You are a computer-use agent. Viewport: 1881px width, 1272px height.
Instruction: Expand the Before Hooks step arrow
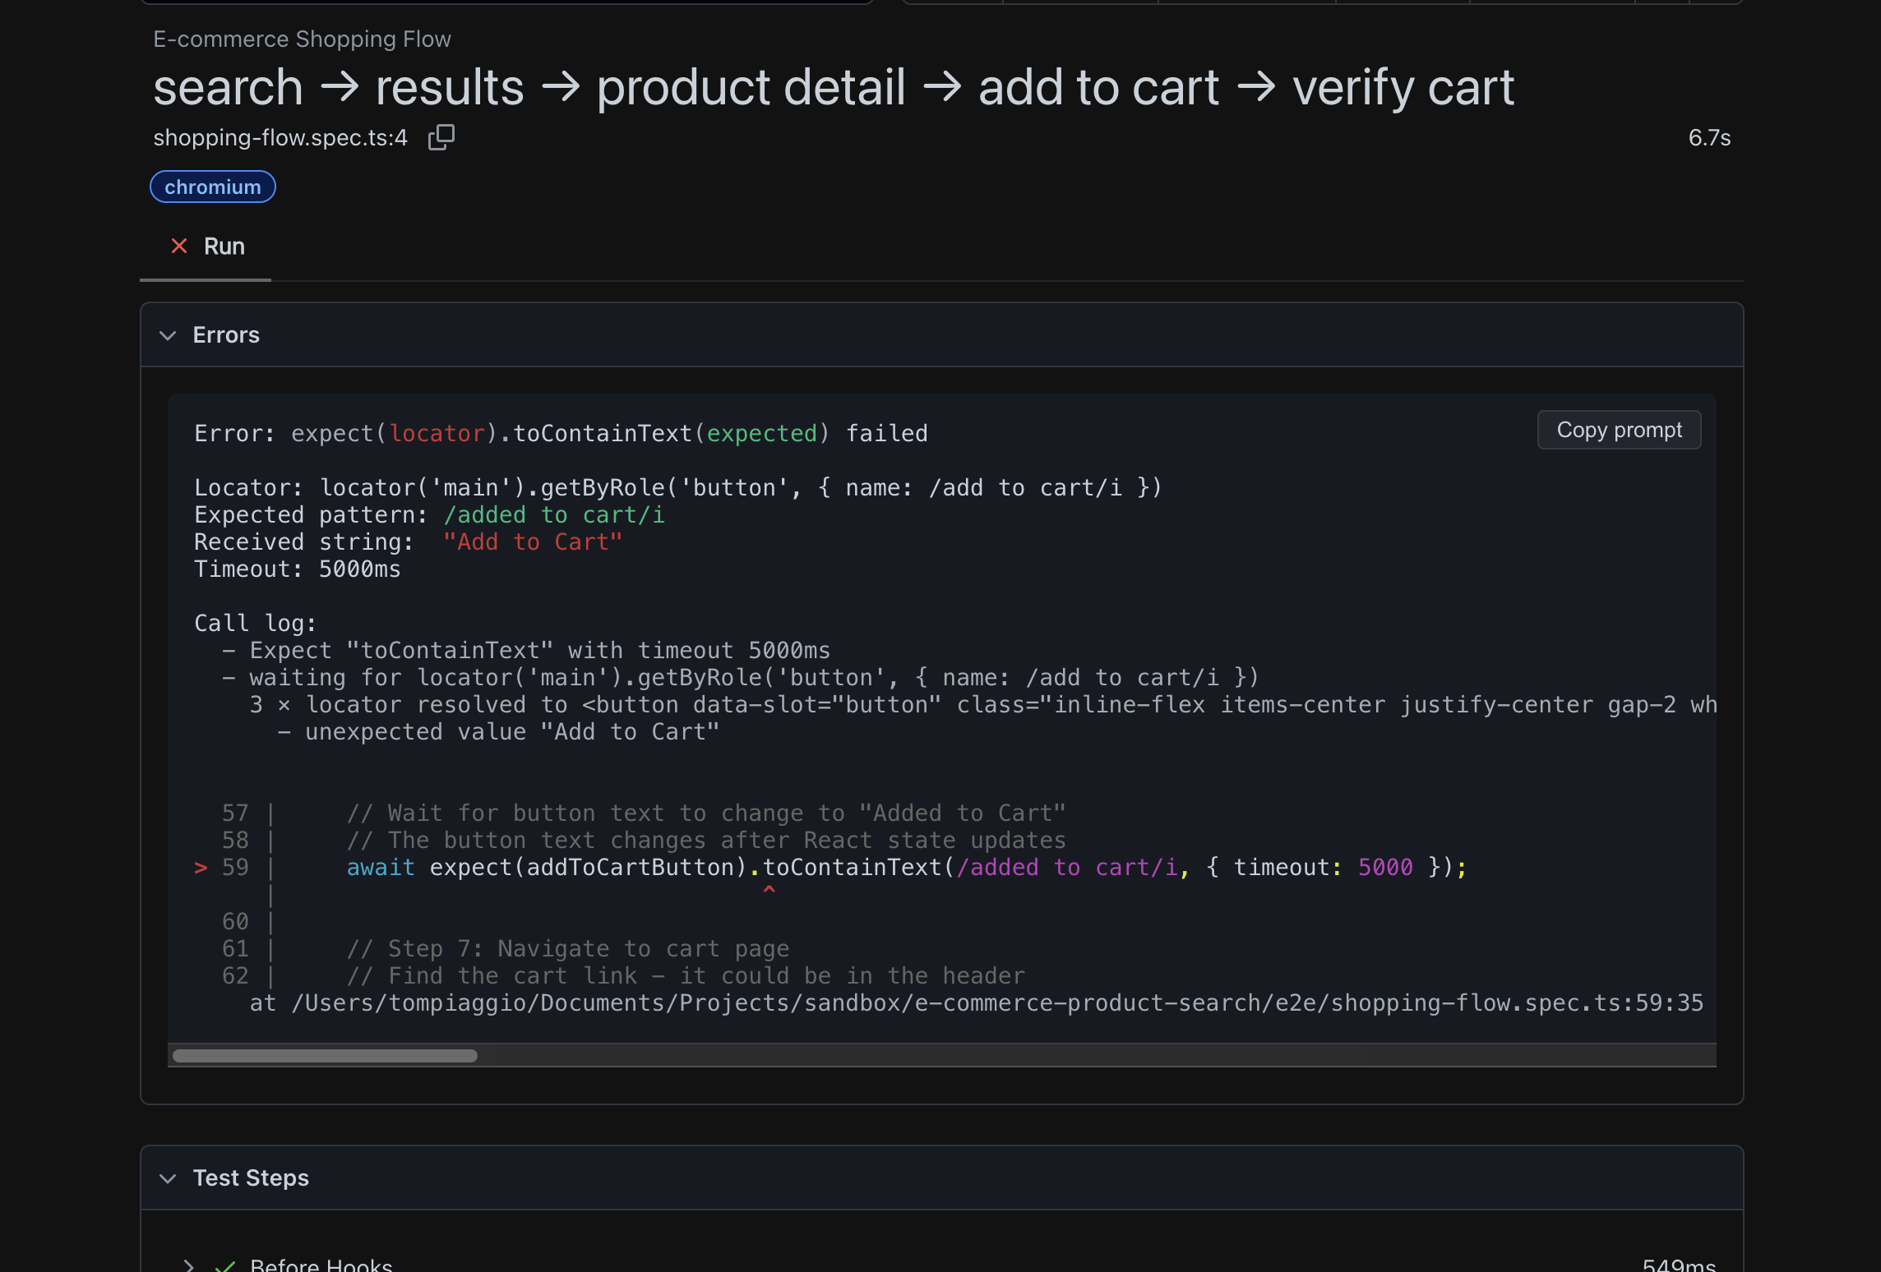pos(189,1265)
